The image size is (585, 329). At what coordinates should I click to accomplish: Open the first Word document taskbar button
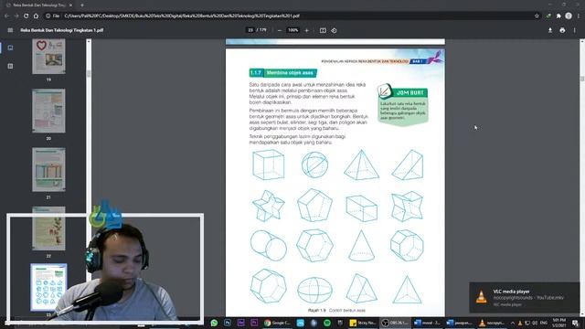427,323
